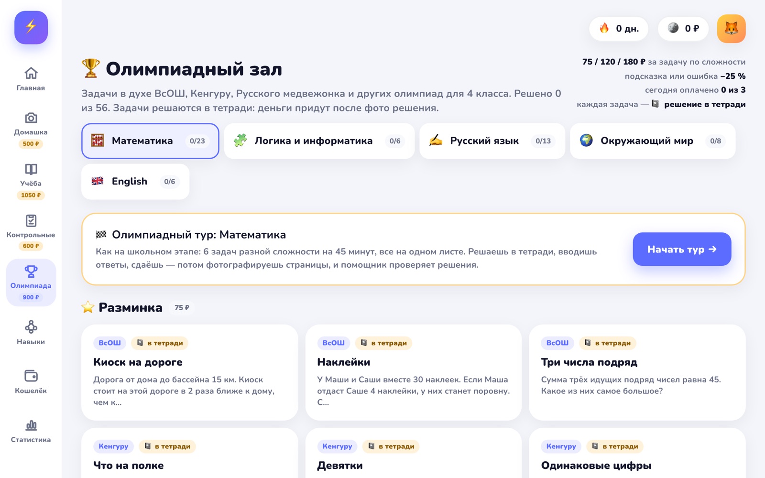Open the Что на полке task

pos(190,453)
